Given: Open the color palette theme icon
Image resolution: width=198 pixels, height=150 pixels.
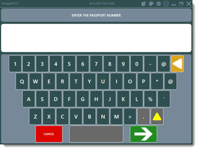Looking at the screenshot, I should coord(151,4).
